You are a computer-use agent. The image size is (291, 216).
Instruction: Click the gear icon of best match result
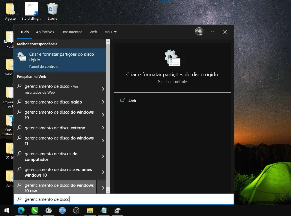[x=21, y=57]
